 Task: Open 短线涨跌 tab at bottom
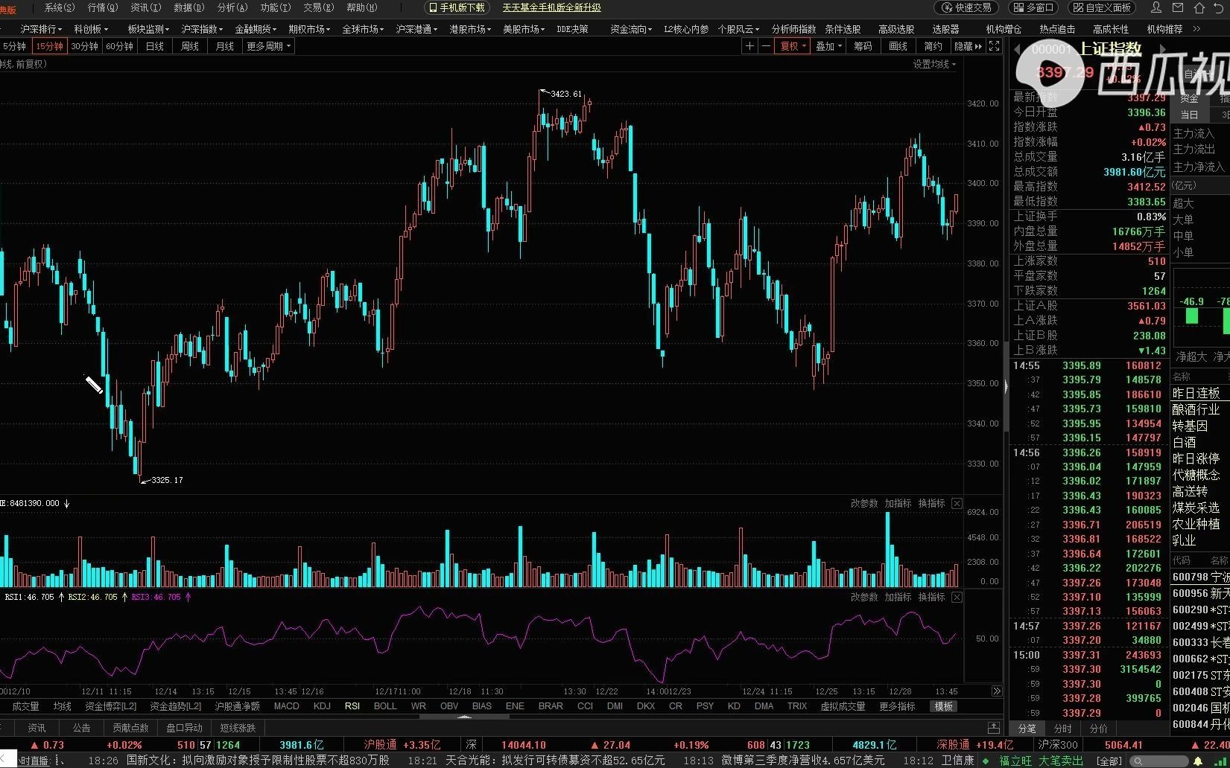pos(238,728)
